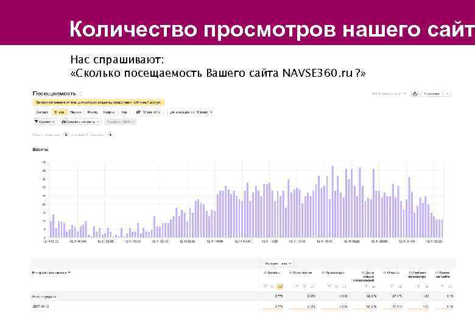Viewport: 475px width, 329px height.
Task: Open the '12 ноя 2017' date picker
Action: tap(149, 112)
